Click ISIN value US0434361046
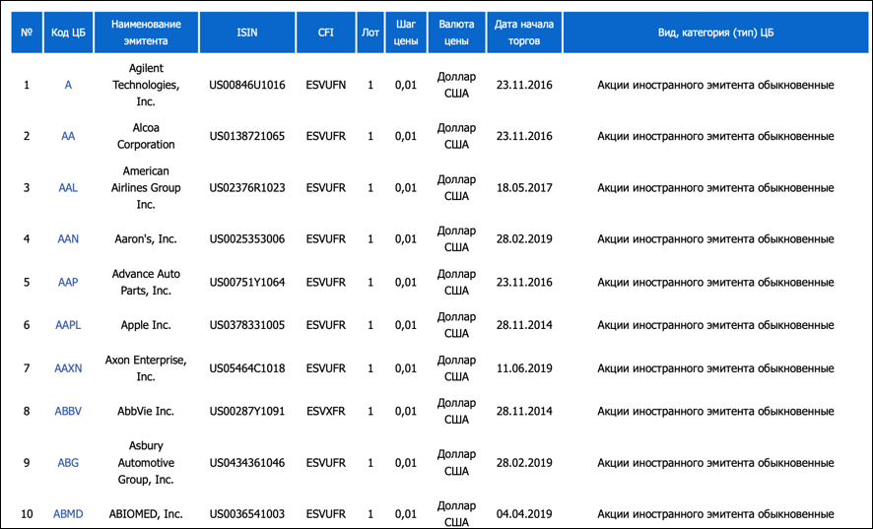 [x=247, y=463]
